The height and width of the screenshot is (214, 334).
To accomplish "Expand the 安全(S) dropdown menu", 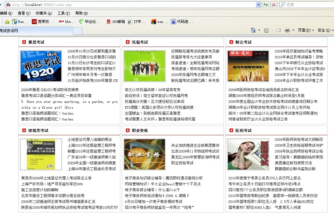I will [x=325, y=30].
